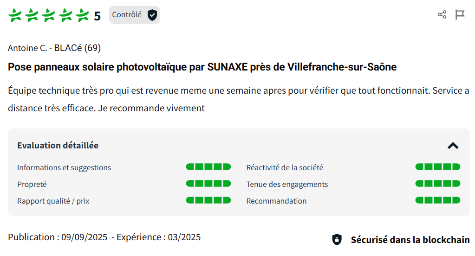Click reviewer name Antoine C. - BLACé
Viewport: 475px width, 256px height.
tap(54, 48)
